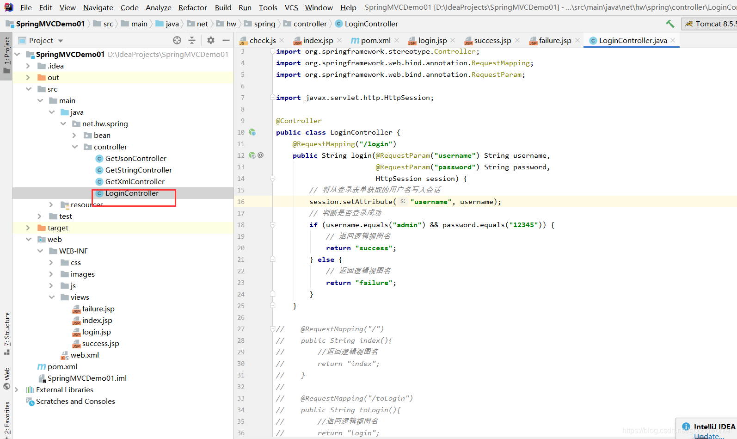Collapse the src folder
The image size is (737, 439).
28,89
